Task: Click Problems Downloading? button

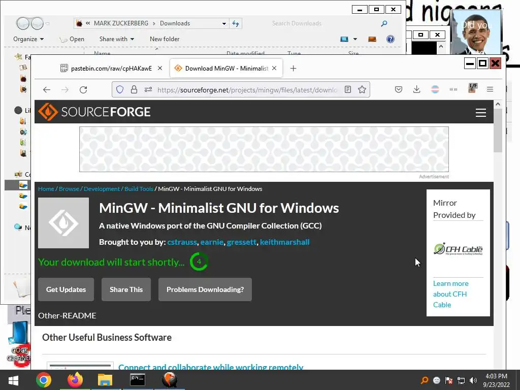Action: pyautogui.click(x=205, y=289)
